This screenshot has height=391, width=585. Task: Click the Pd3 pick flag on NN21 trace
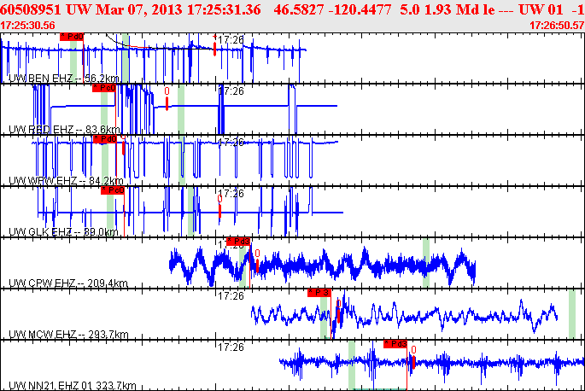[x=395, y=343]
